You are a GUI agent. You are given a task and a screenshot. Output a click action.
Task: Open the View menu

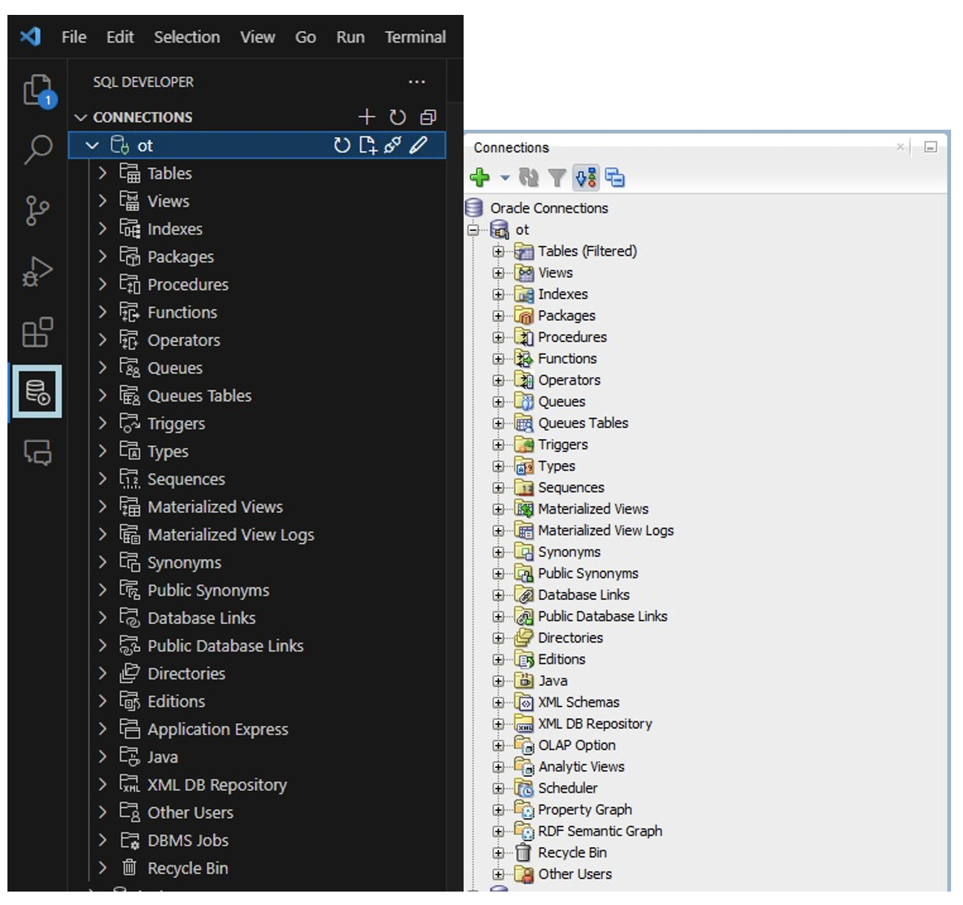[x=257, y=37]
